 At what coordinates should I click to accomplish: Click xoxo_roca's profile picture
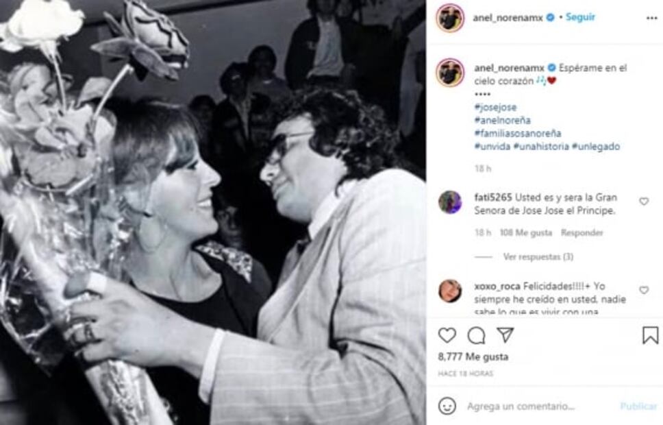[x=450, y=291]
